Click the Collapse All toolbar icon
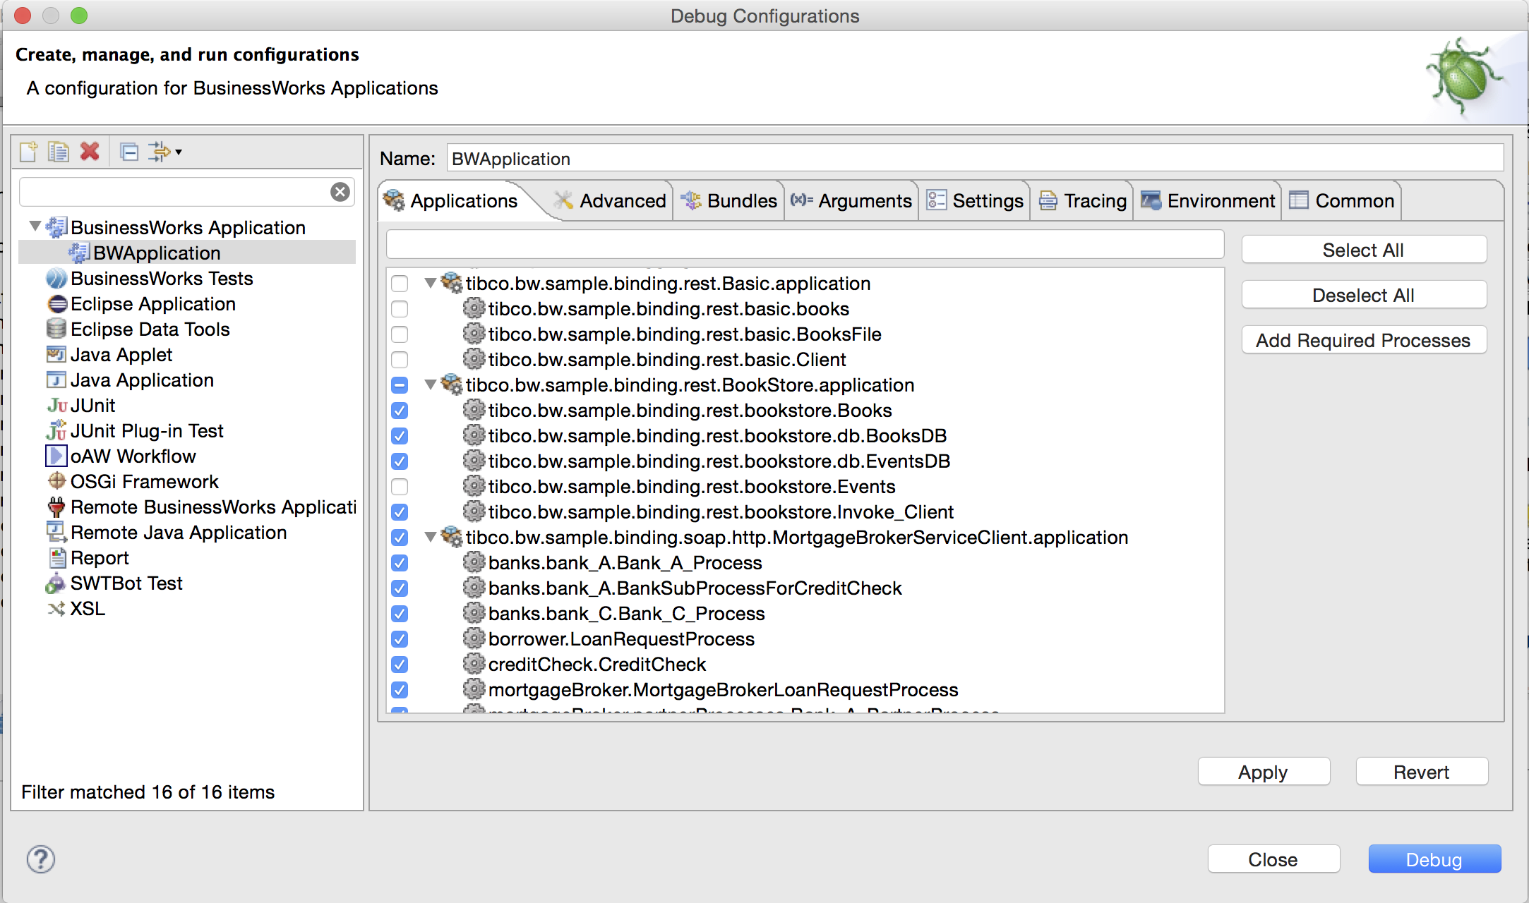The width and height of the screenshot is (1529, 903). pyautogui.click(x=129, y=152)
